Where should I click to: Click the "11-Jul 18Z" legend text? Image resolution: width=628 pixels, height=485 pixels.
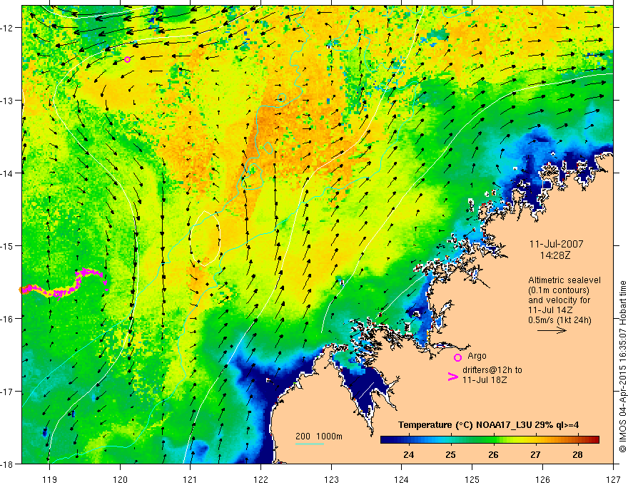pos(485,379)
